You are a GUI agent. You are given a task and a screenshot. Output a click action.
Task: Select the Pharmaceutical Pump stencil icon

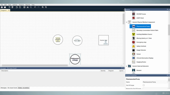134,26
